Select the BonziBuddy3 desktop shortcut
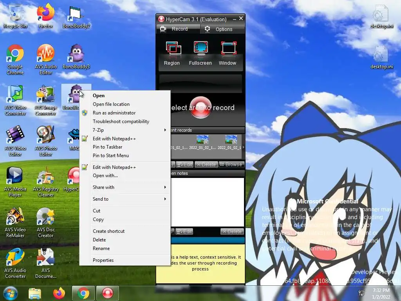 (x=76, y=57)
